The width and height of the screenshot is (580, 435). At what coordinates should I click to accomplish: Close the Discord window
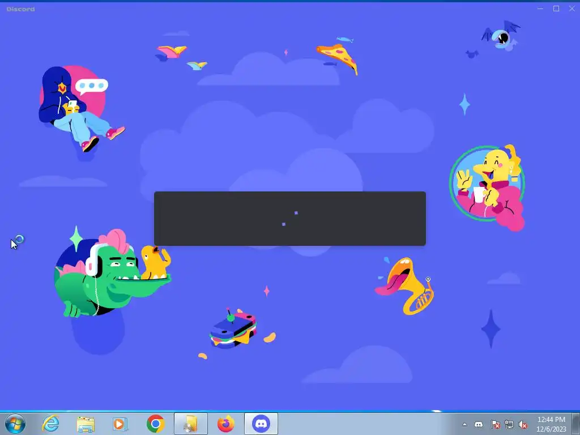coord(572,8)
